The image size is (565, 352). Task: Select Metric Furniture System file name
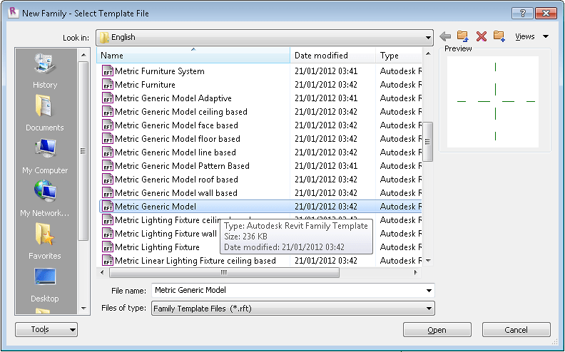coord(160,71)
